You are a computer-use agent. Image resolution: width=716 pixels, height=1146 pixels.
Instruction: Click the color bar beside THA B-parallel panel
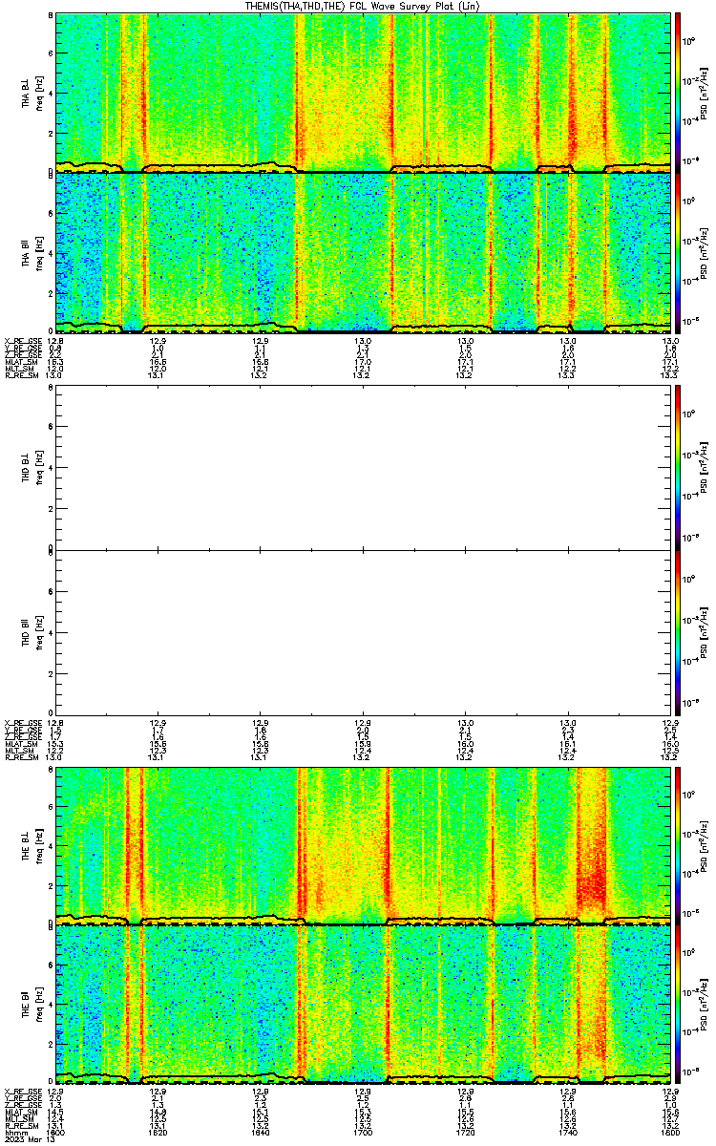tap(678, 252)
